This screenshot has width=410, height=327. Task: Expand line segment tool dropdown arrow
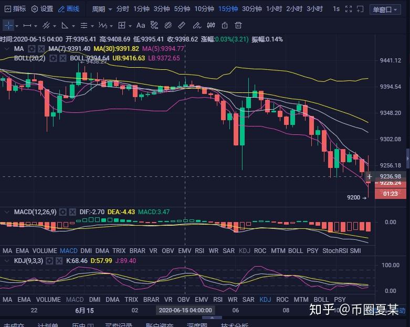pos(36,26)
